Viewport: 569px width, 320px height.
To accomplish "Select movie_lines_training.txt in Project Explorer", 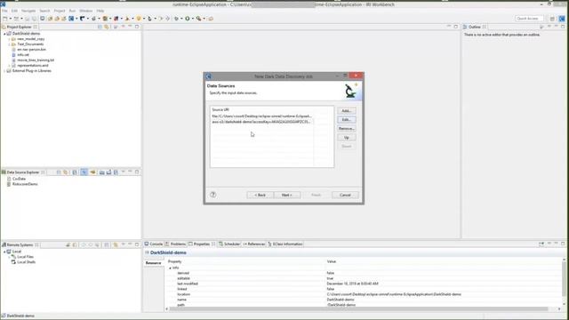I will tap(36, 60).
